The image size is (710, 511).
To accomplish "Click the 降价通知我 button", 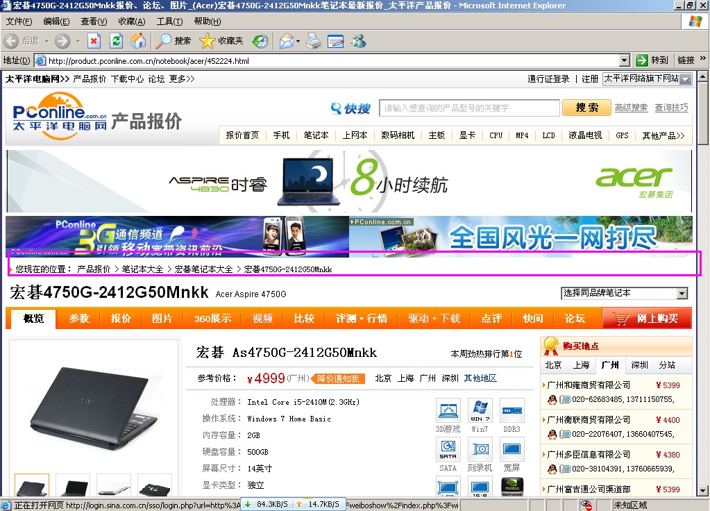I will pos(338,378).
